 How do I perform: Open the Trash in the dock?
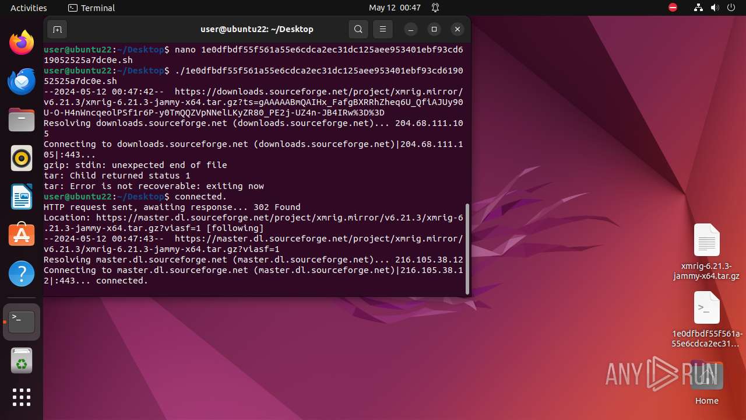tap(22, 360)
